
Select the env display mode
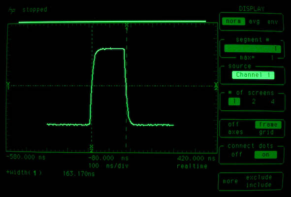coord(272,22)
